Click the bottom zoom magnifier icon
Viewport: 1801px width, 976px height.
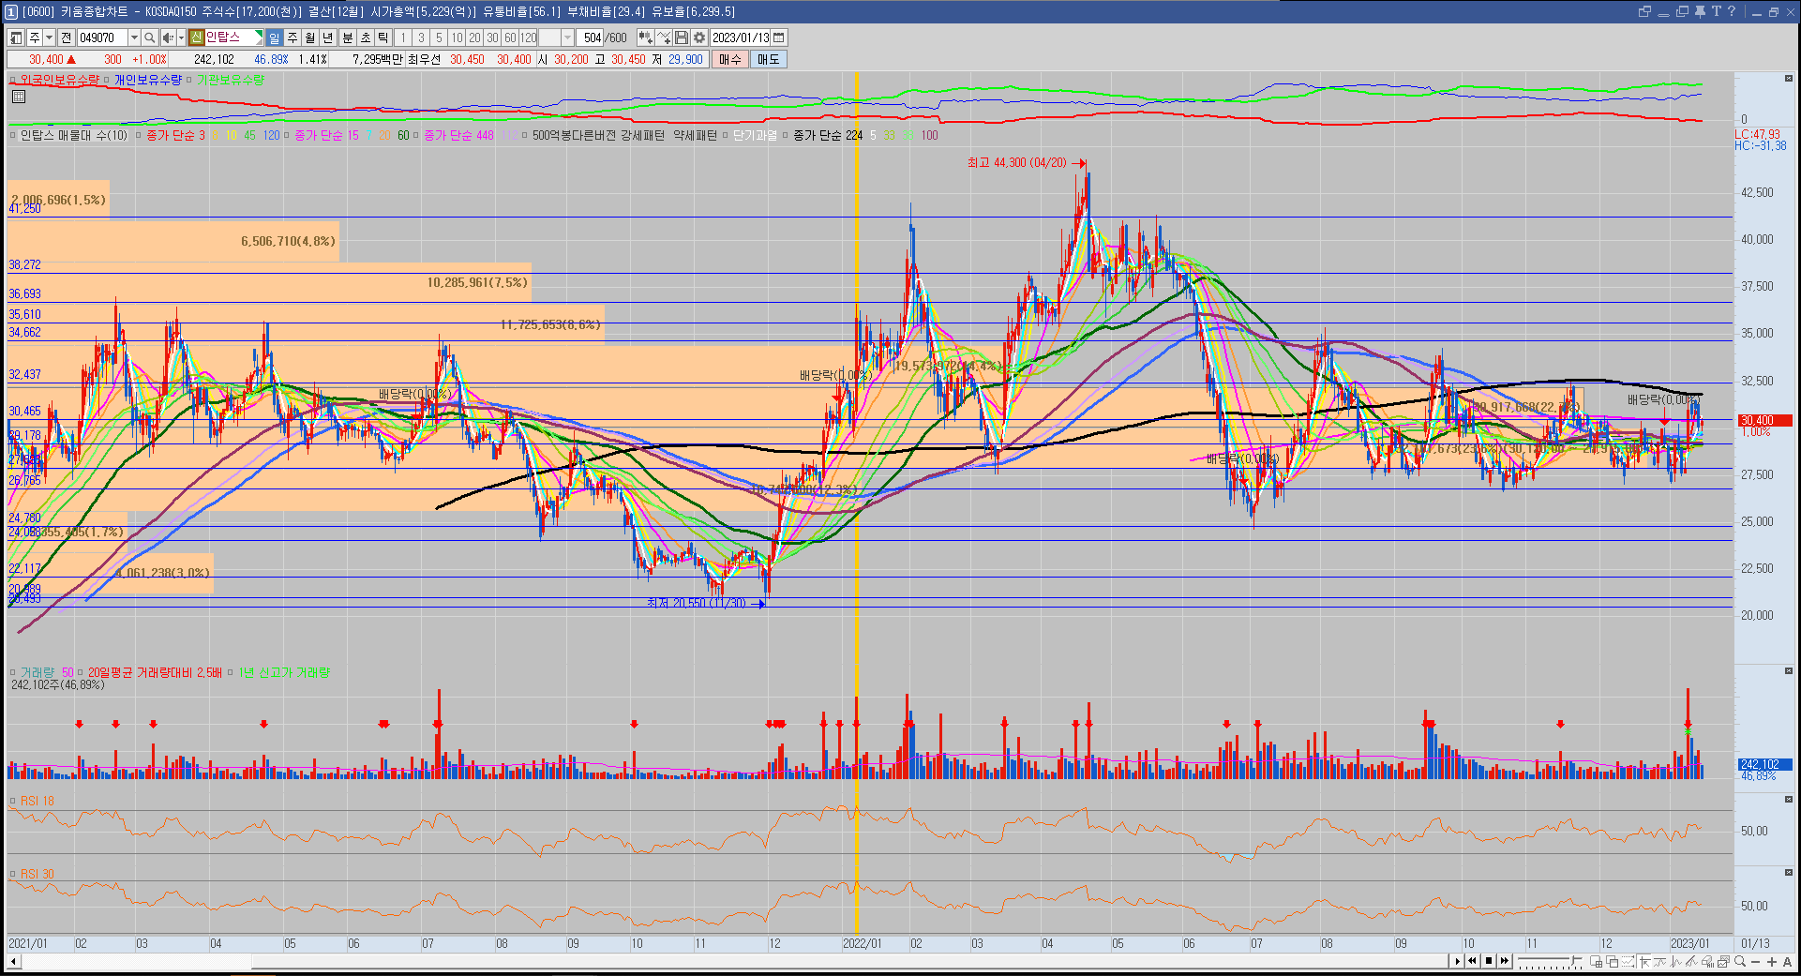tap(1739, 961)
